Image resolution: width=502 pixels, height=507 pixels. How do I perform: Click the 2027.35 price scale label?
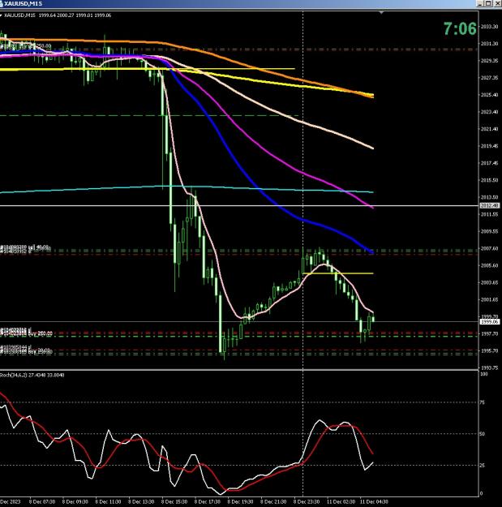click(489, 78)
